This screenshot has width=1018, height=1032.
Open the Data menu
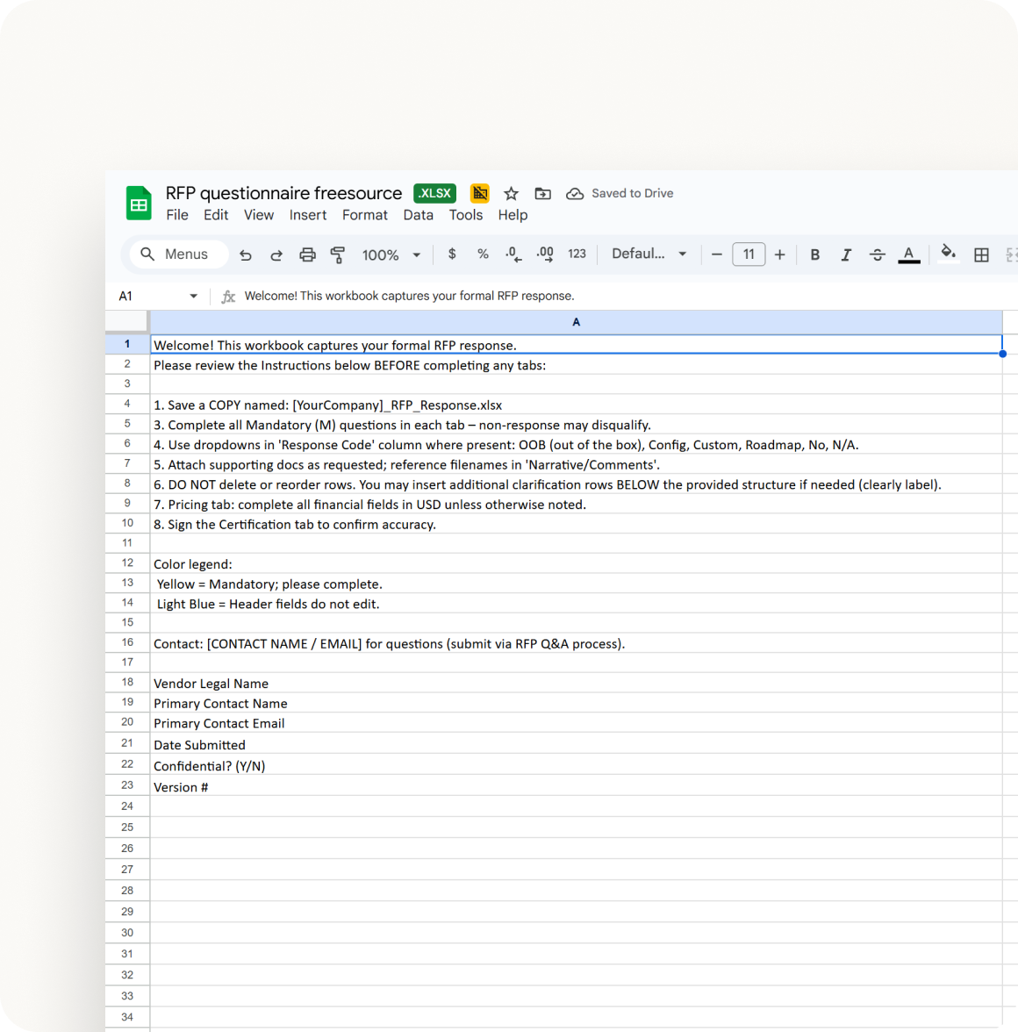pos(418,215)
